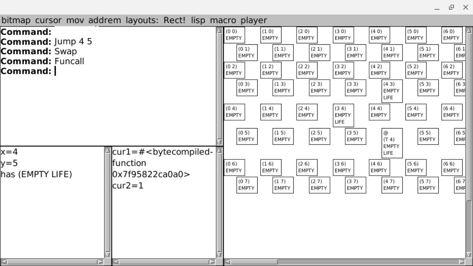The height and width of the screenshot is (266, 473).
Task: Select cell (4 3) containing LIFE
Action: (392, 91)
